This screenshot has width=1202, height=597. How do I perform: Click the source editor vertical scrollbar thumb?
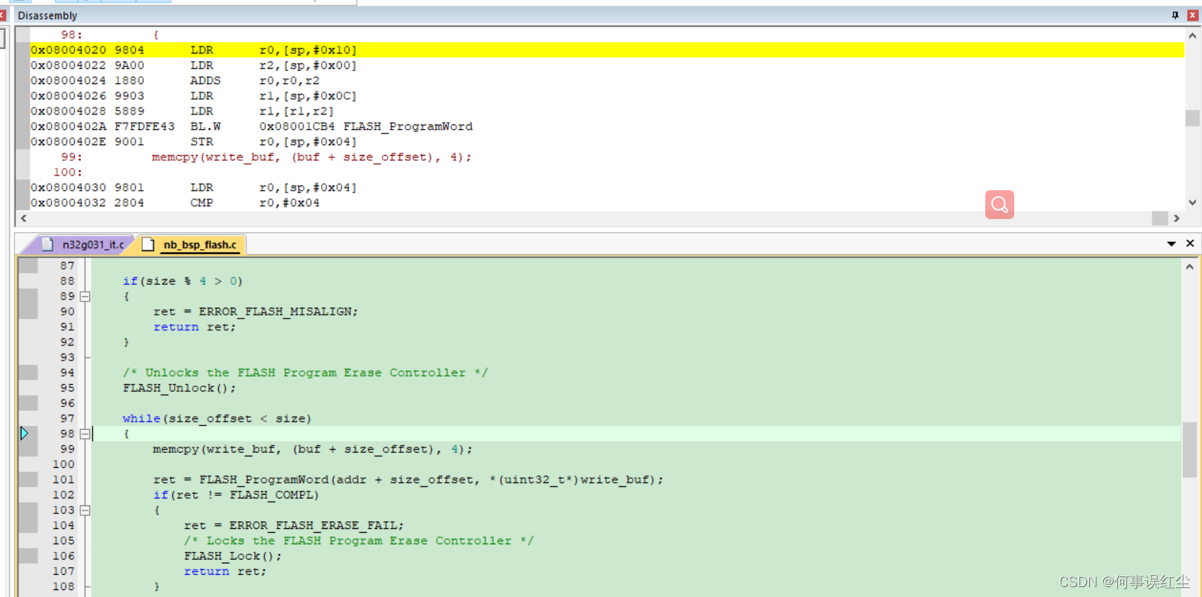pyautogui.click(x=1190, y=450)
